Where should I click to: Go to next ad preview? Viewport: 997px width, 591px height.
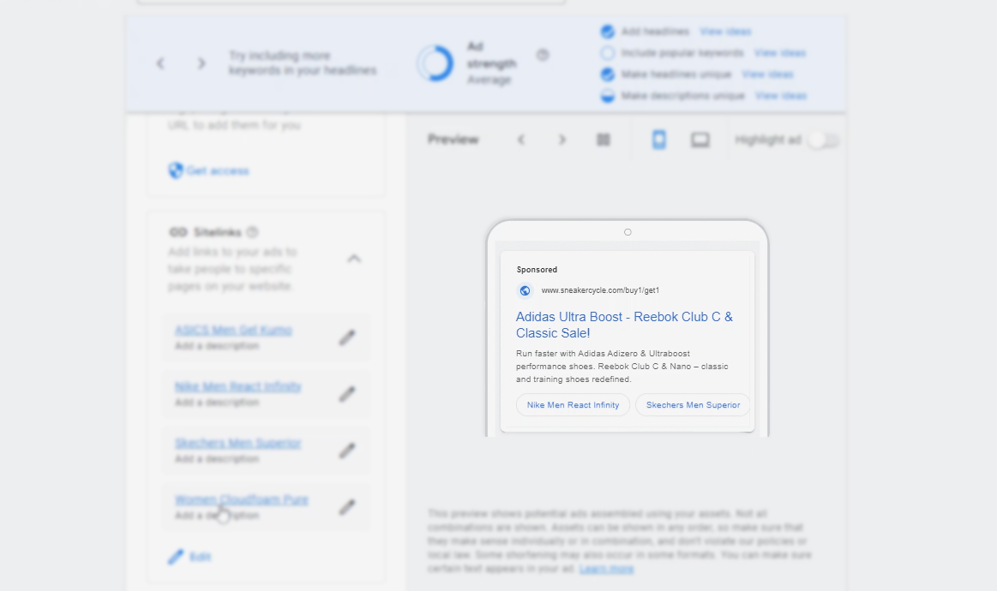click(x=562, y=140)
